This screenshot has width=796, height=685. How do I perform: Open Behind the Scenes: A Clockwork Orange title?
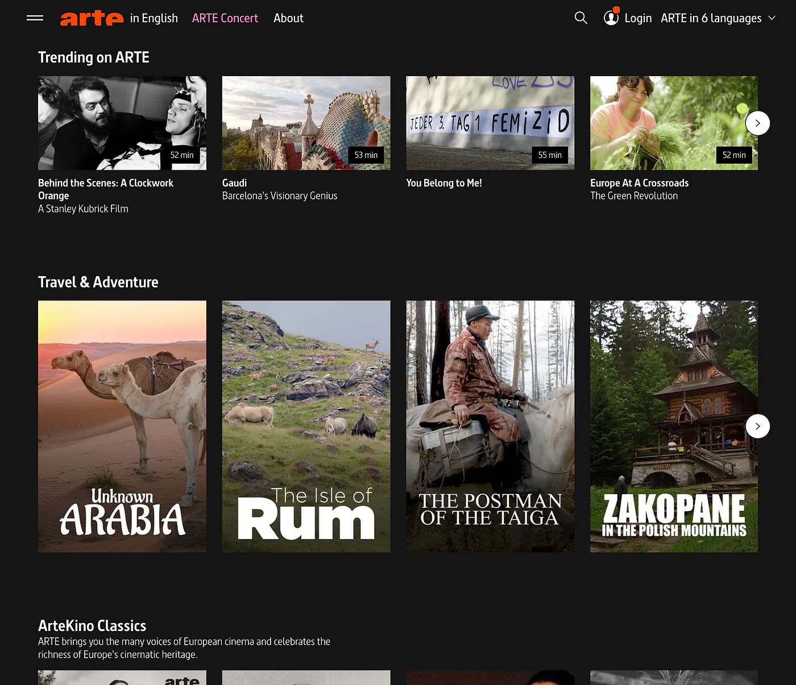point(106,189)
